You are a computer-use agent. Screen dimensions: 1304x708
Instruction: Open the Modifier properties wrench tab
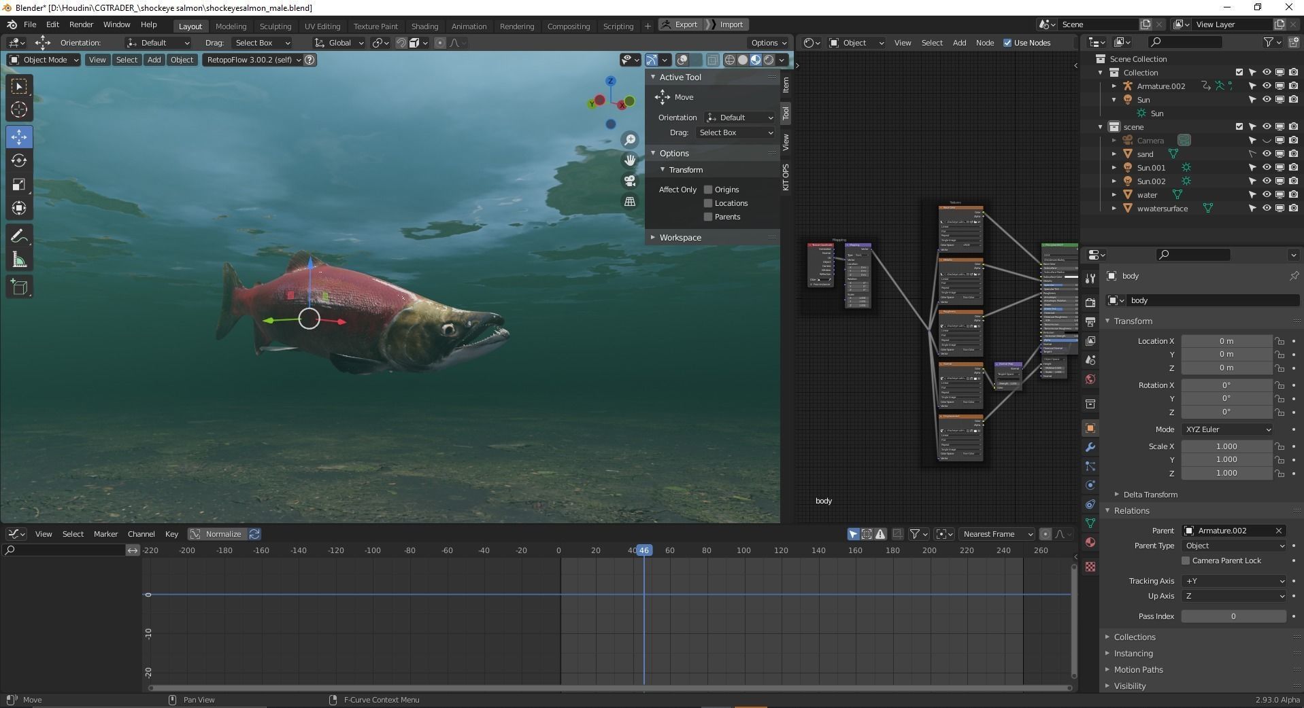click(1090, 447)
